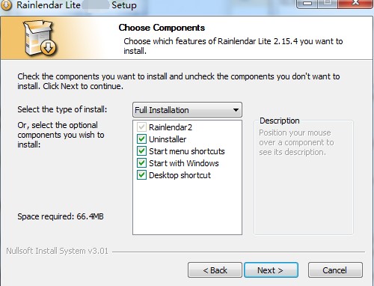Click the install type dropdown arrow

236,110
